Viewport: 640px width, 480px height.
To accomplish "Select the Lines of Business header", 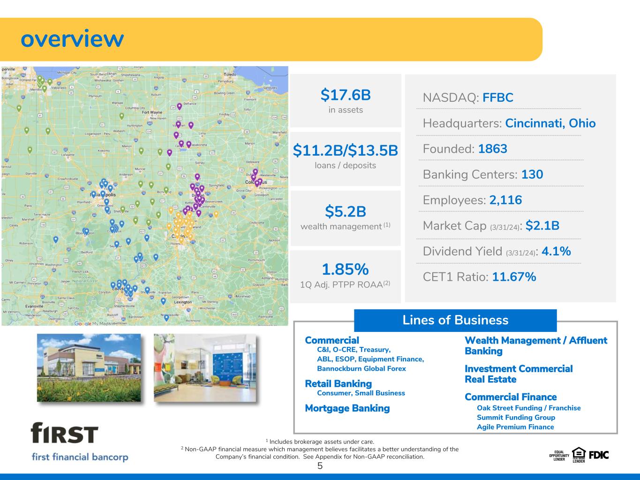I will (455, 320).
